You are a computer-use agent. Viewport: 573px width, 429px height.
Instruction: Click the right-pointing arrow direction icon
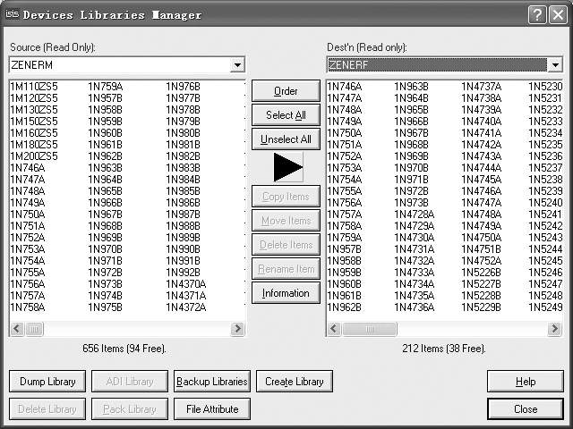point(286,167)
